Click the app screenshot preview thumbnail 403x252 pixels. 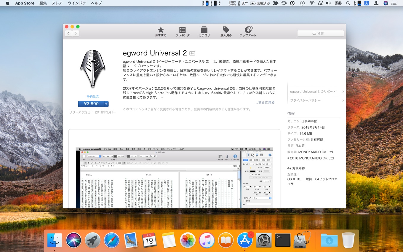174,177
